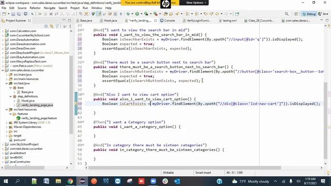Maximize the Project Explorer panel
This screenshot has height=186, width=331.
[x=69, y=20]
